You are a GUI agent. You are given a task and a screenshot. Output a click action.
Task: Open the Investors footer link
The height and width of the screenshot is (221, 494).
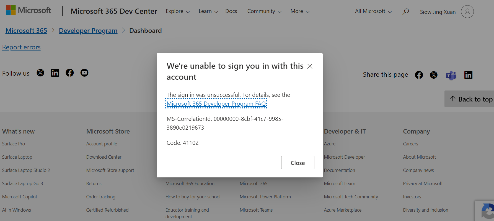point(412,197)
